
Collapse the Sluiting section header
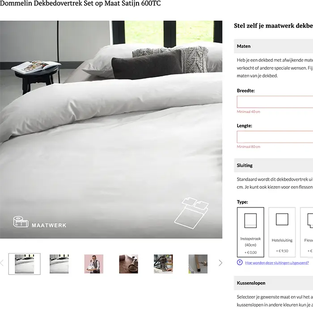274,165
